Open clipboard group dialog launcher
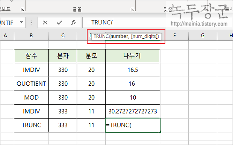Image resolution: width=233 pixels, height=145 pixels. (23, 10)
